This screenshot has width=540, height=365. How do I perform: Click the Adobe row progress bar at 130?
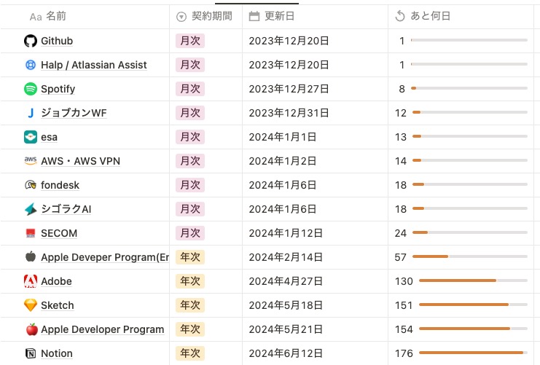[x=473, y=280]
